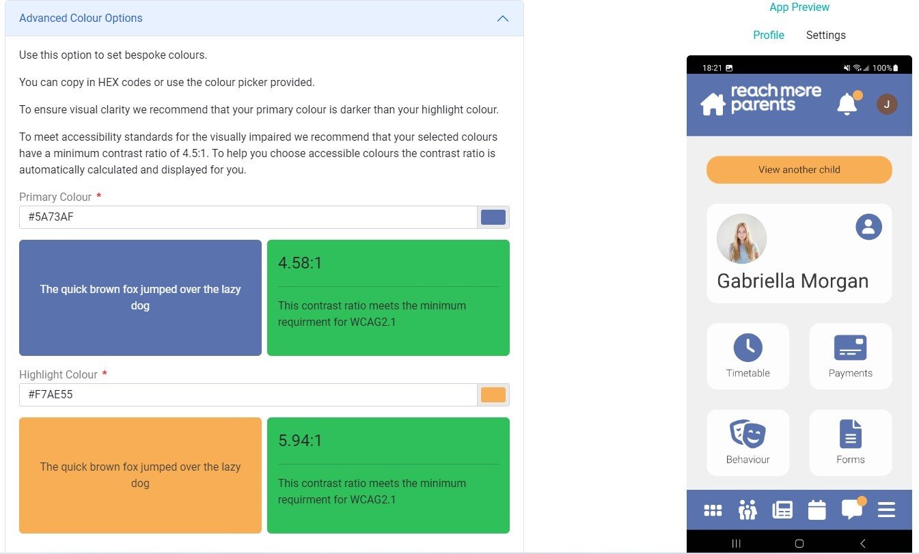Viewport: 919px width, 554px height.
Task: Click the home icon in app header
Action: [x=713, y=105]
